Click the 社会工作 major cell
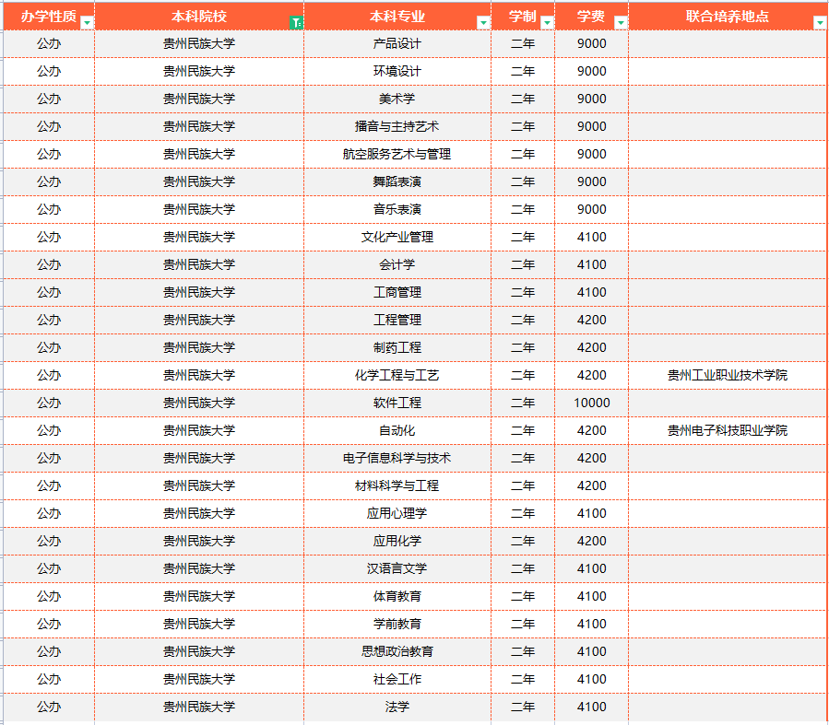829x725 pixels. coord(397,679)
